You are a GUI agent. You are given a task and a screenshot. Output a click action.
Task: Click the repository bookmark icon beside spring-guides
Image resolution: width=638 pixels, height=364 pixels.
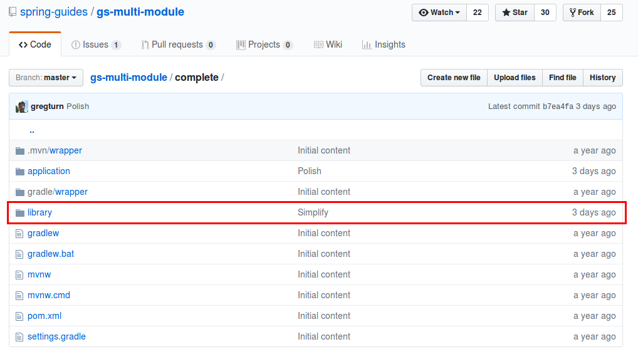coord(12,11)
